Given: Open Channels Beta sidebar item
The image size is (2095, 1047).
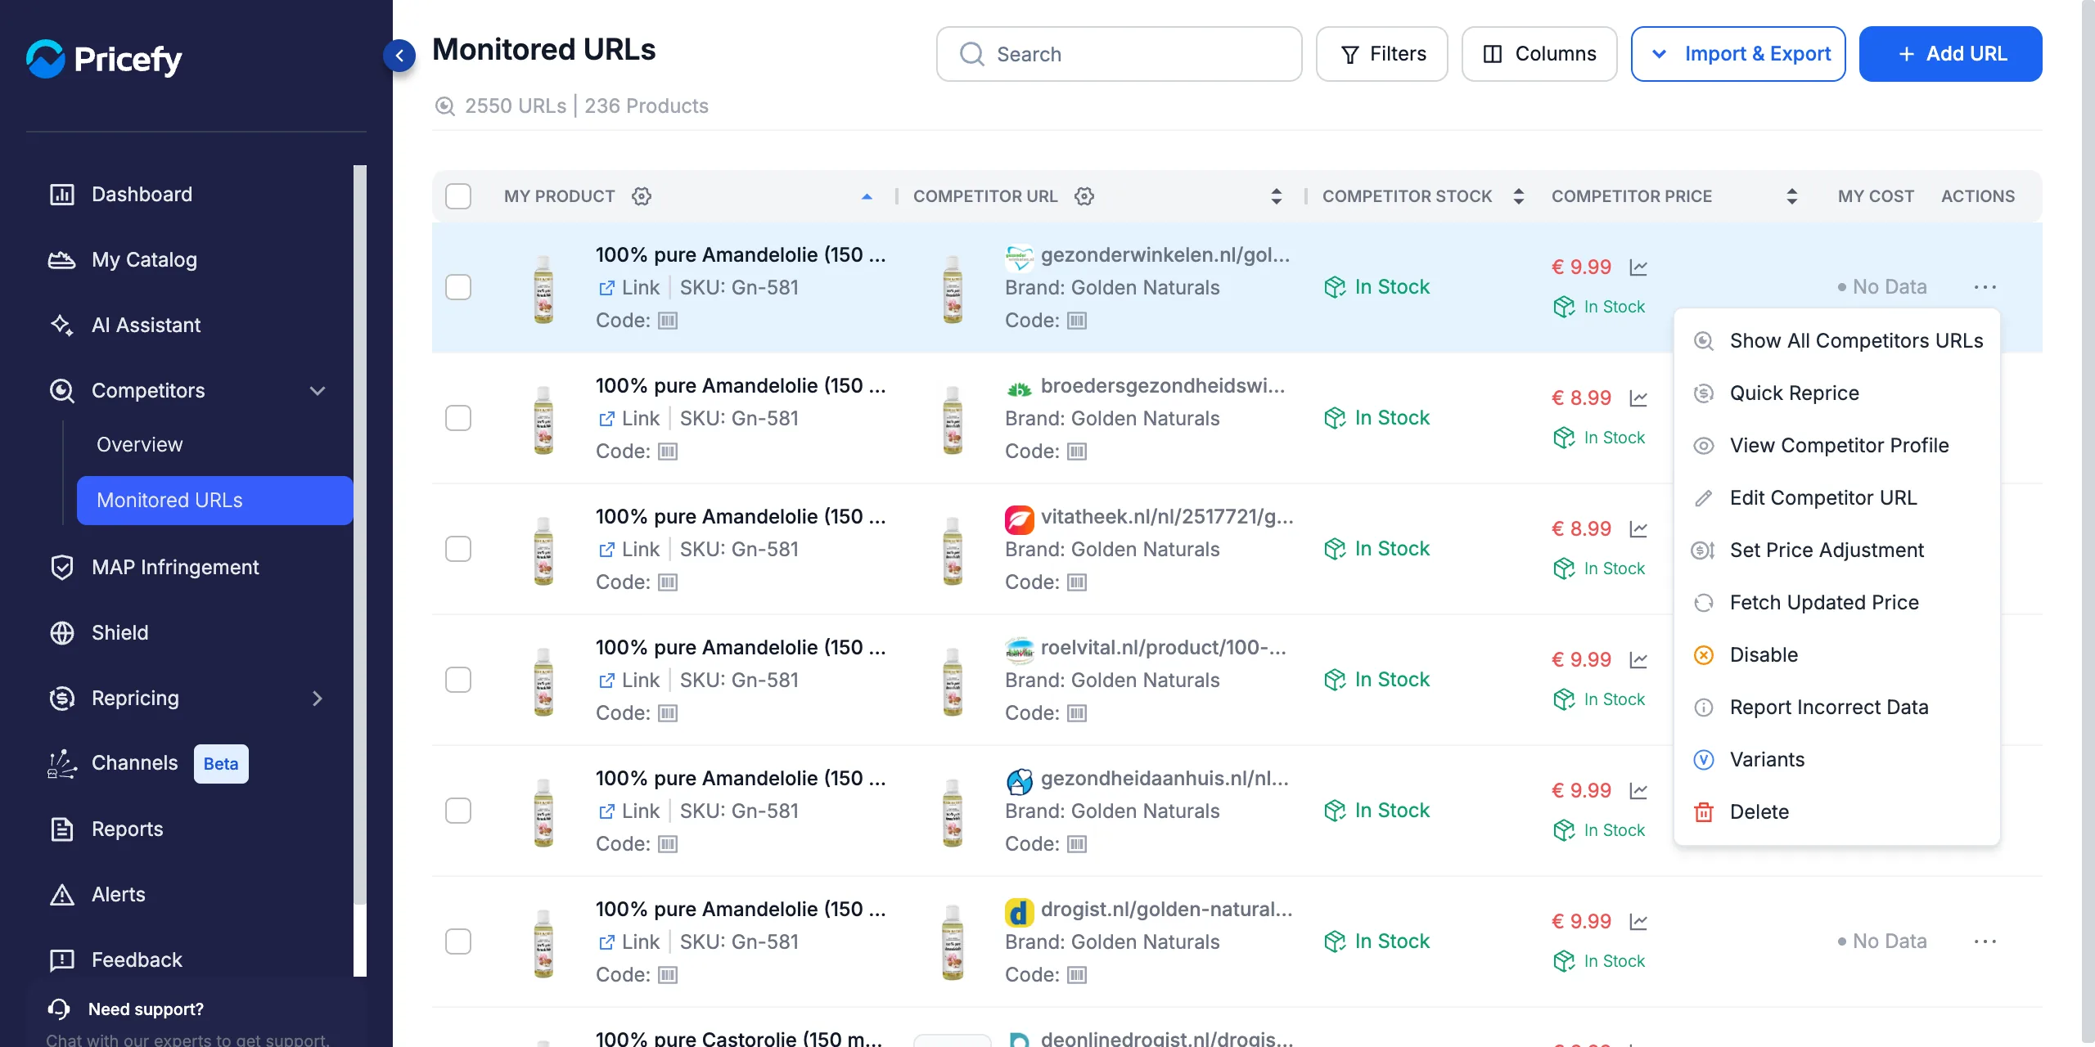Looking at the screenshot, I should [148, 764].
